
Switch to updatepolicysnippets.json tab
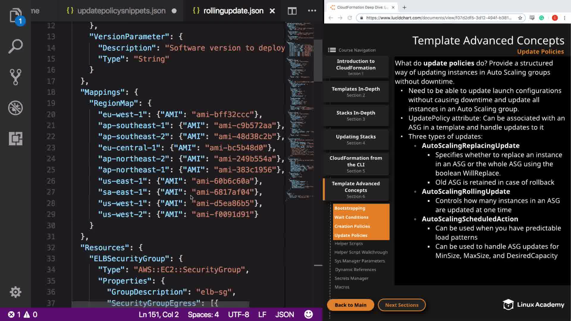121,11
